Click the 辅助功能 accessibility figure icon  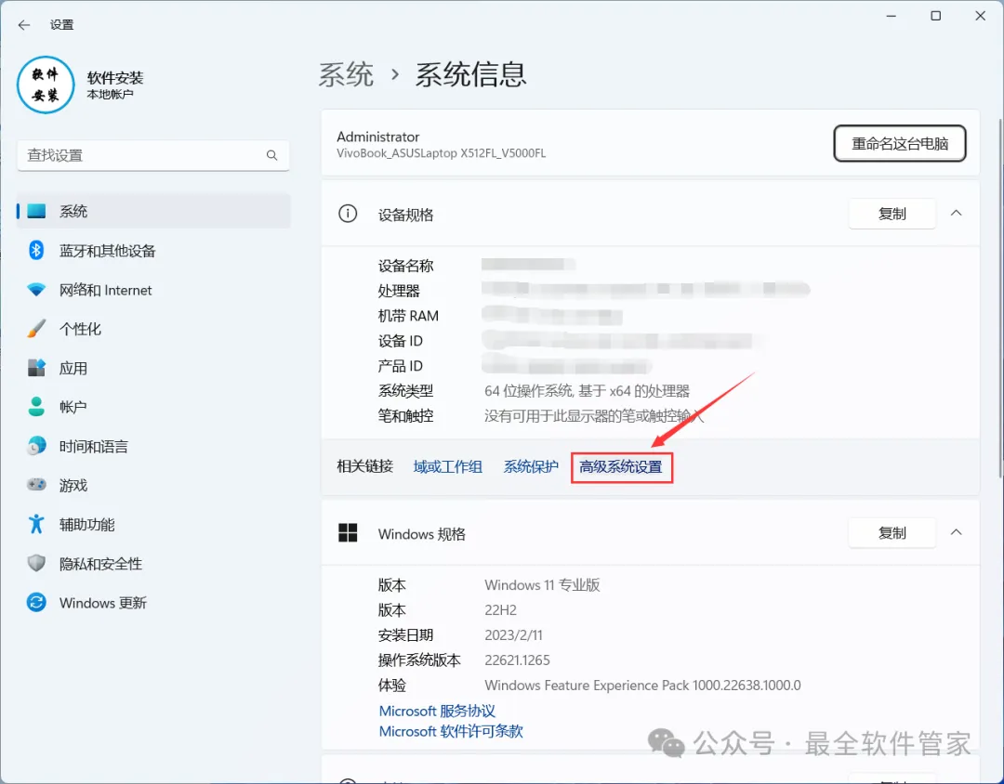[36, 524]
